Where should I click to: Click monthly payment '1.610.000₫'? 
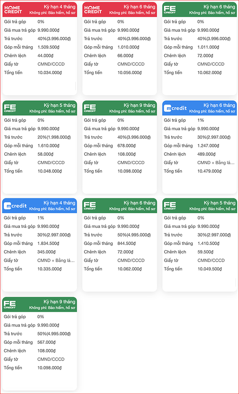pyautogui.click(x=48, y=146)
